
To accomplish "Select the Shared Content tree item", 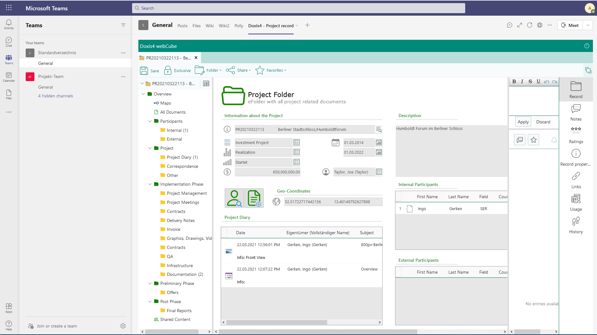I will click(172, 319).
